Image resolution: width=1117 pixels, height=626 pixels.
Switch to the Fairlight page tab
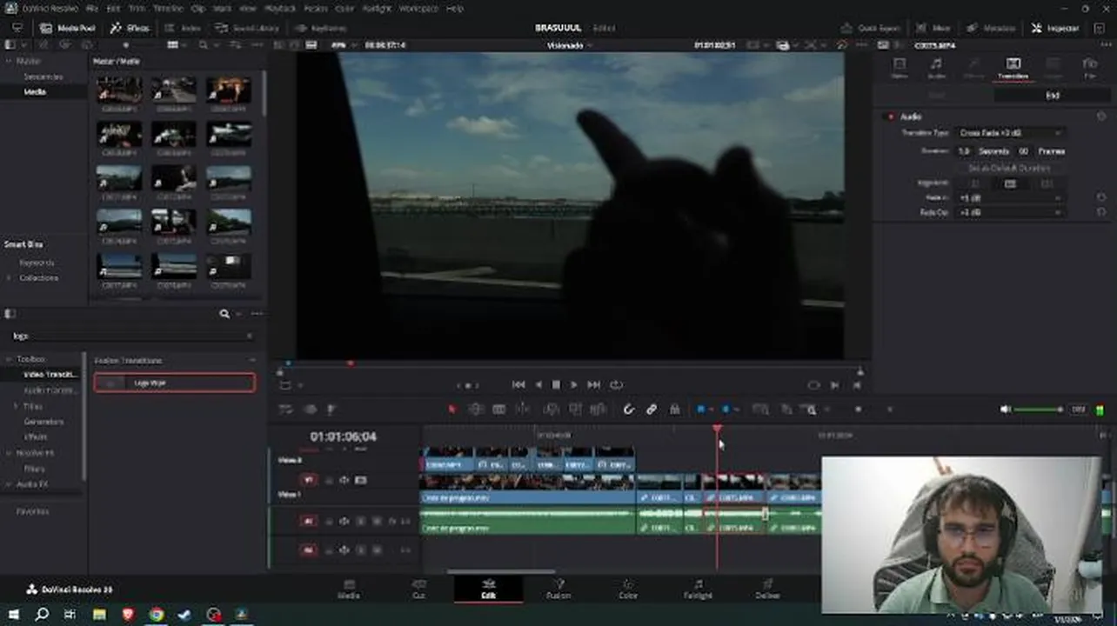(698, 589)
